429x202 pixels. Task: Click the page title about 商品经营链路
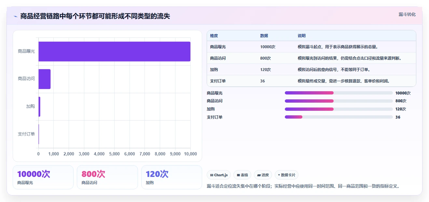[x=95, y=16]
